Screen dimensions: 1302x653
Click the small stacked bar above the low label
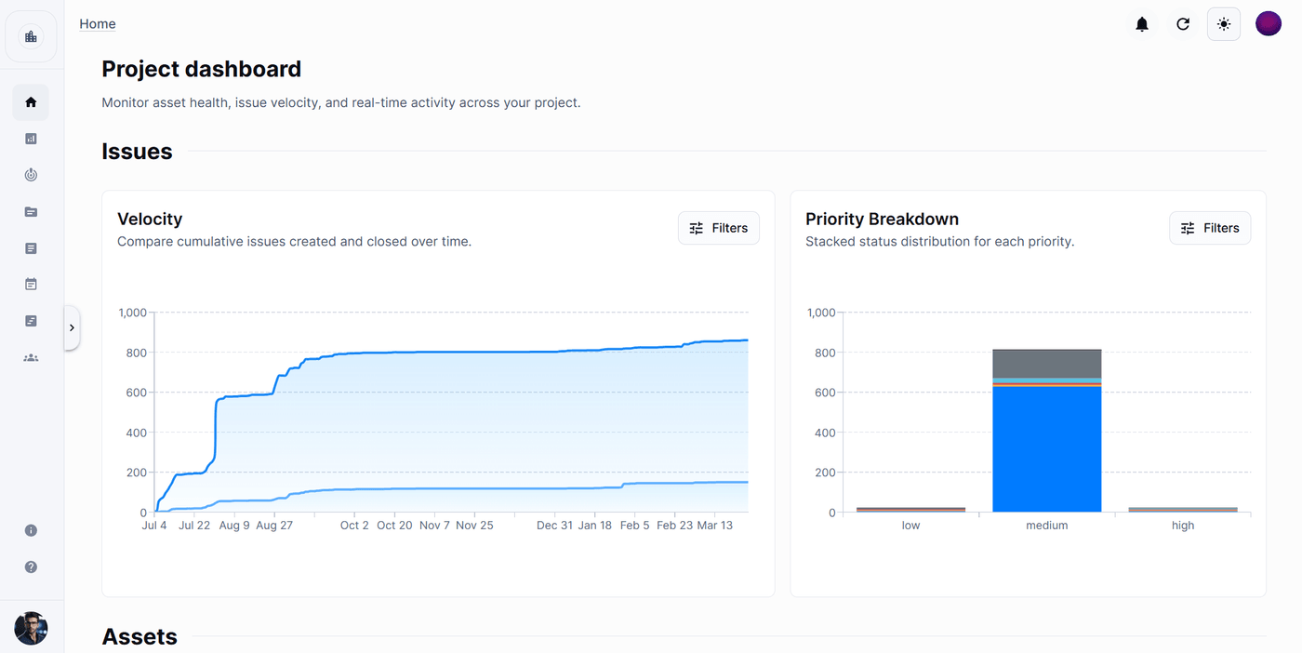coord(910,510)
